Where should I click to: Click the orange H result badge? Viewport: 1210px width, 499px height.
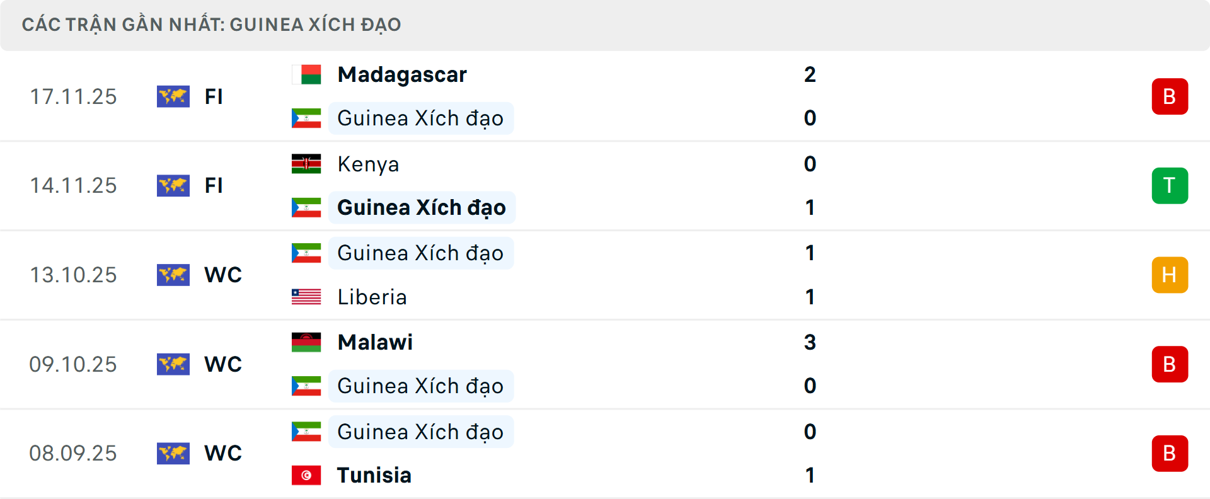tap(1170, 275)
